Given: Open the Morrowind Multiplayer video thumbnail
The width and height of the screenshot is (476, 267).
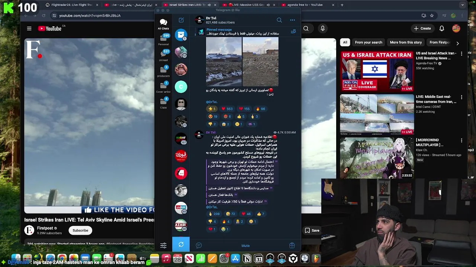Looking at the screenshot, I should coord(377,158).
